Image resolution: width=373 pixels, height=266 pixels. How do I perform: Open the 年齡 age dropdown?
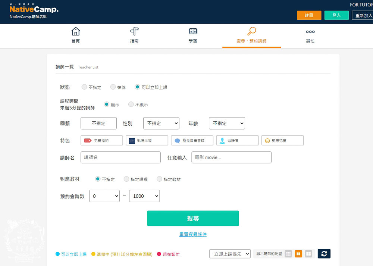pyautogui.click(x=227, y=123)
